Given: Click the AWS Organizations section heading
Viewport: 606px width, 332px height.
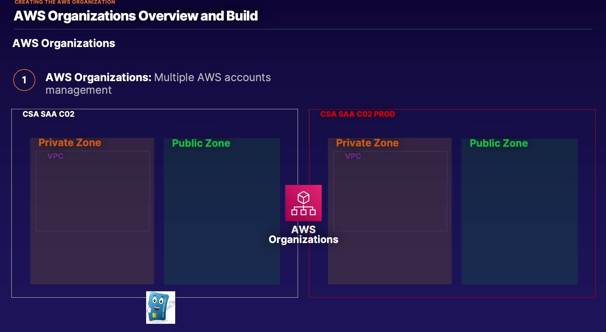Looking at the screenshot, I should click(64, 43).
